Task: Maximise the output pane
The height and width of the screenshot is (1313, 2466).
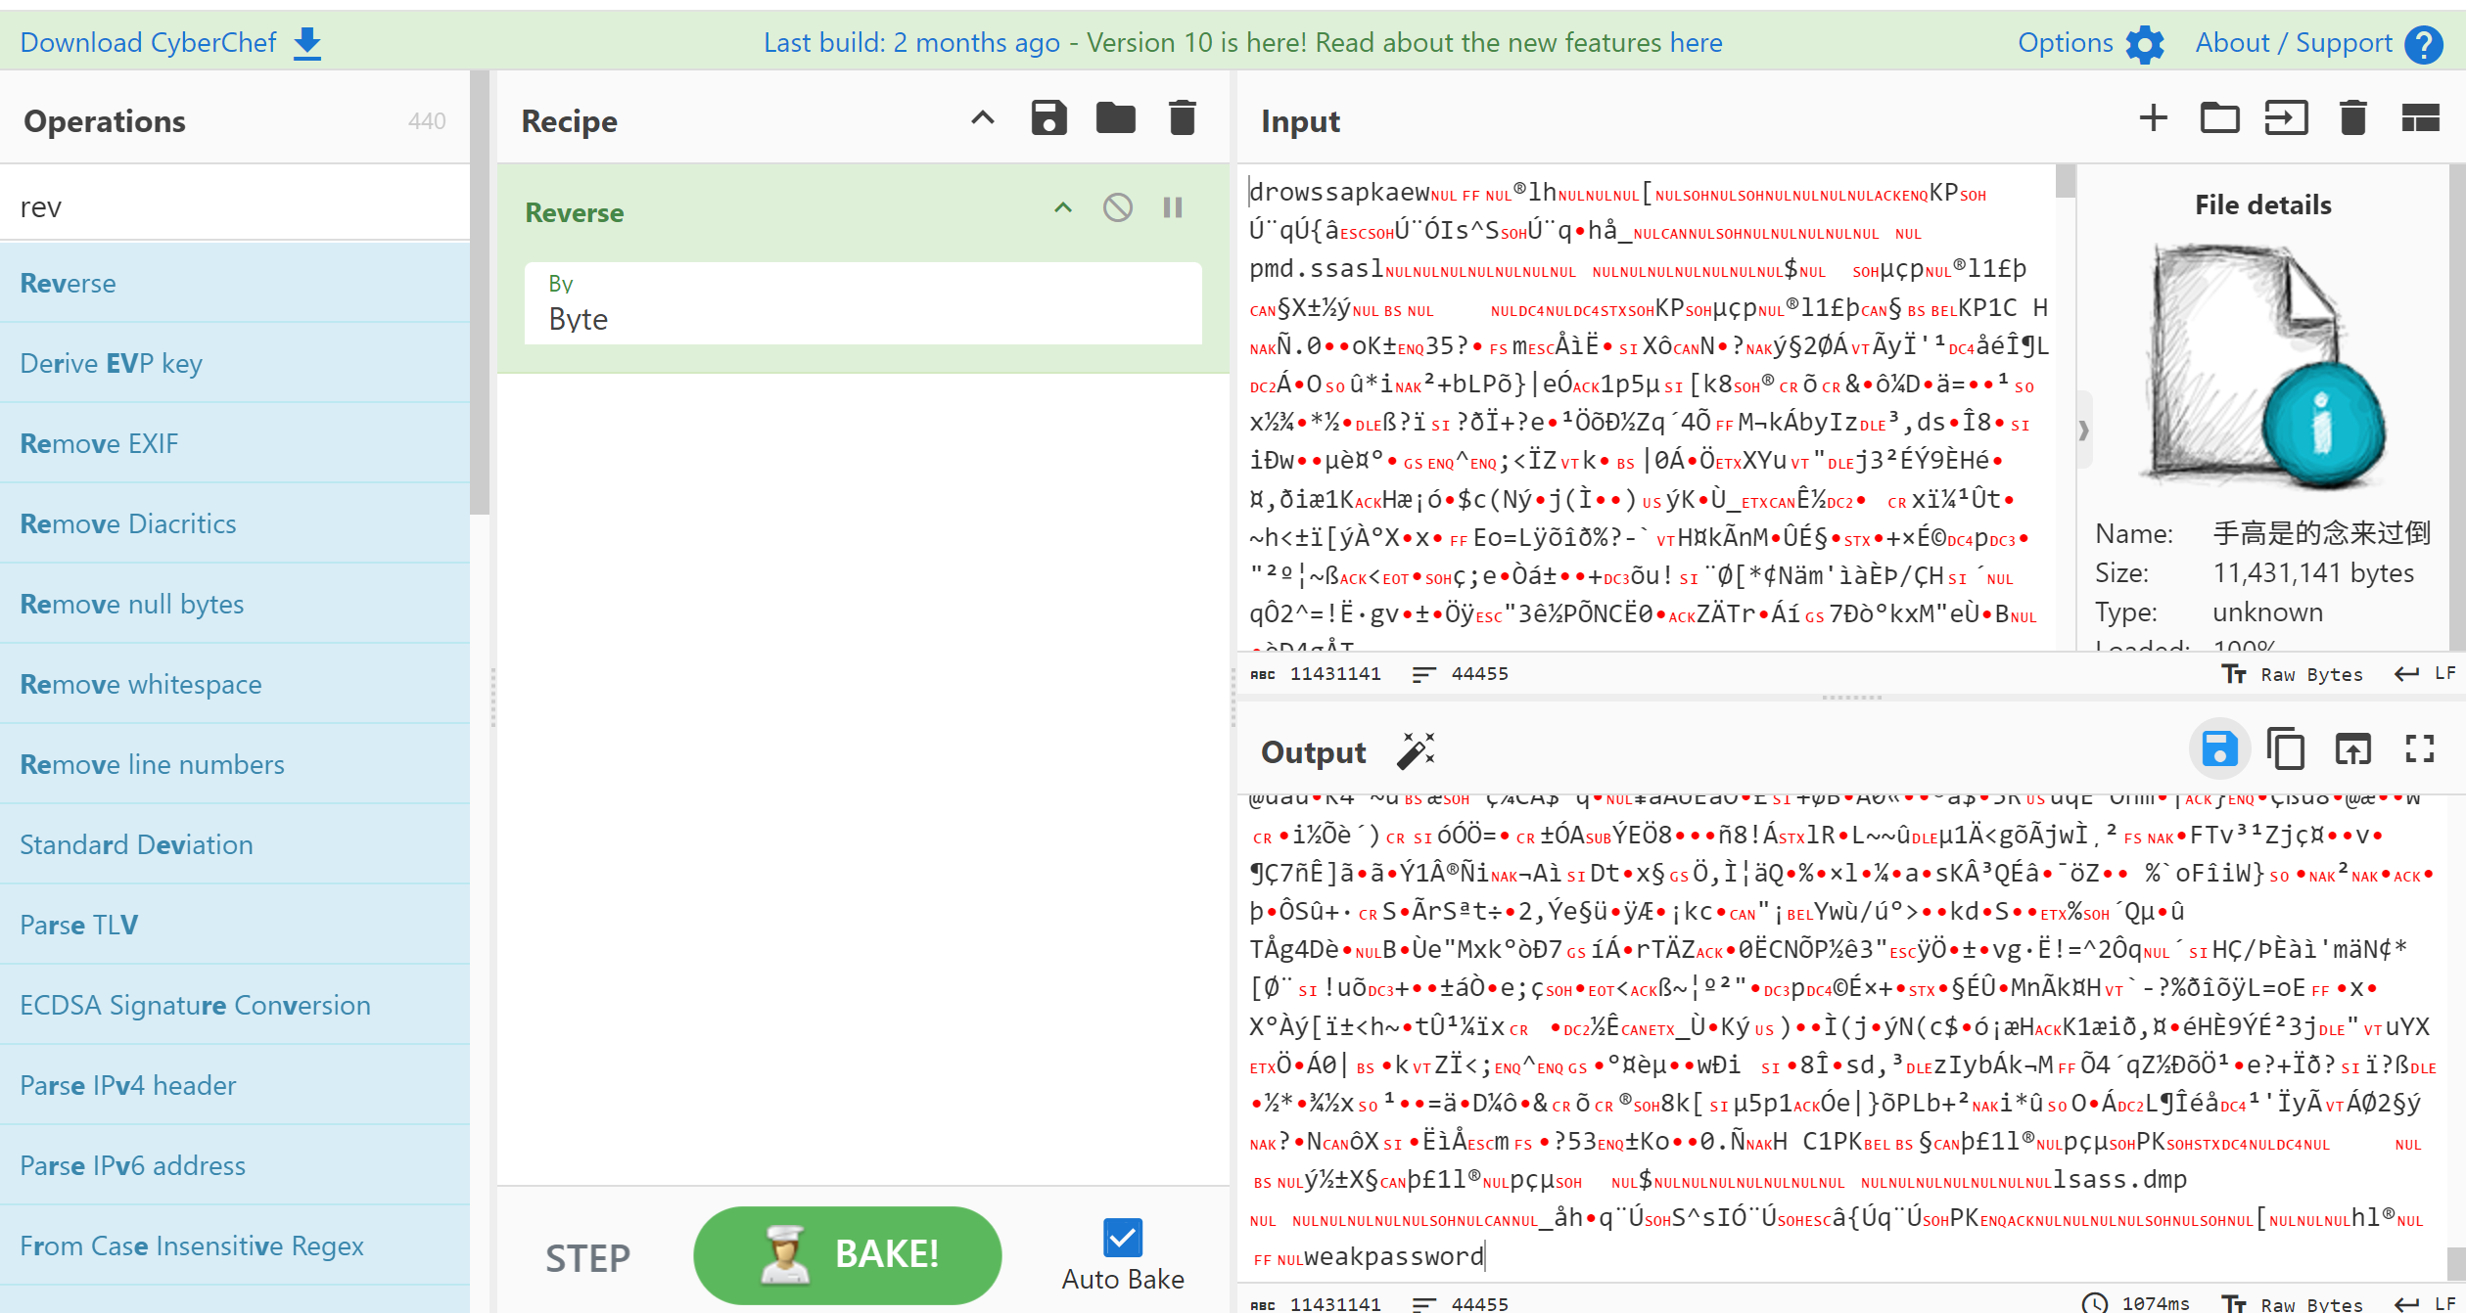Action: tap(2420, 749)
